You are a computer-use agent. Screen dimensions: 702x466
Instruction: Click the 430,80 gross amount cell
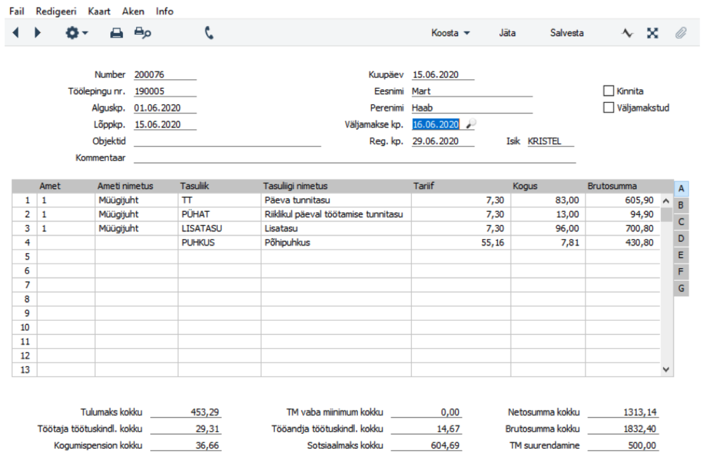pos(623,243)
